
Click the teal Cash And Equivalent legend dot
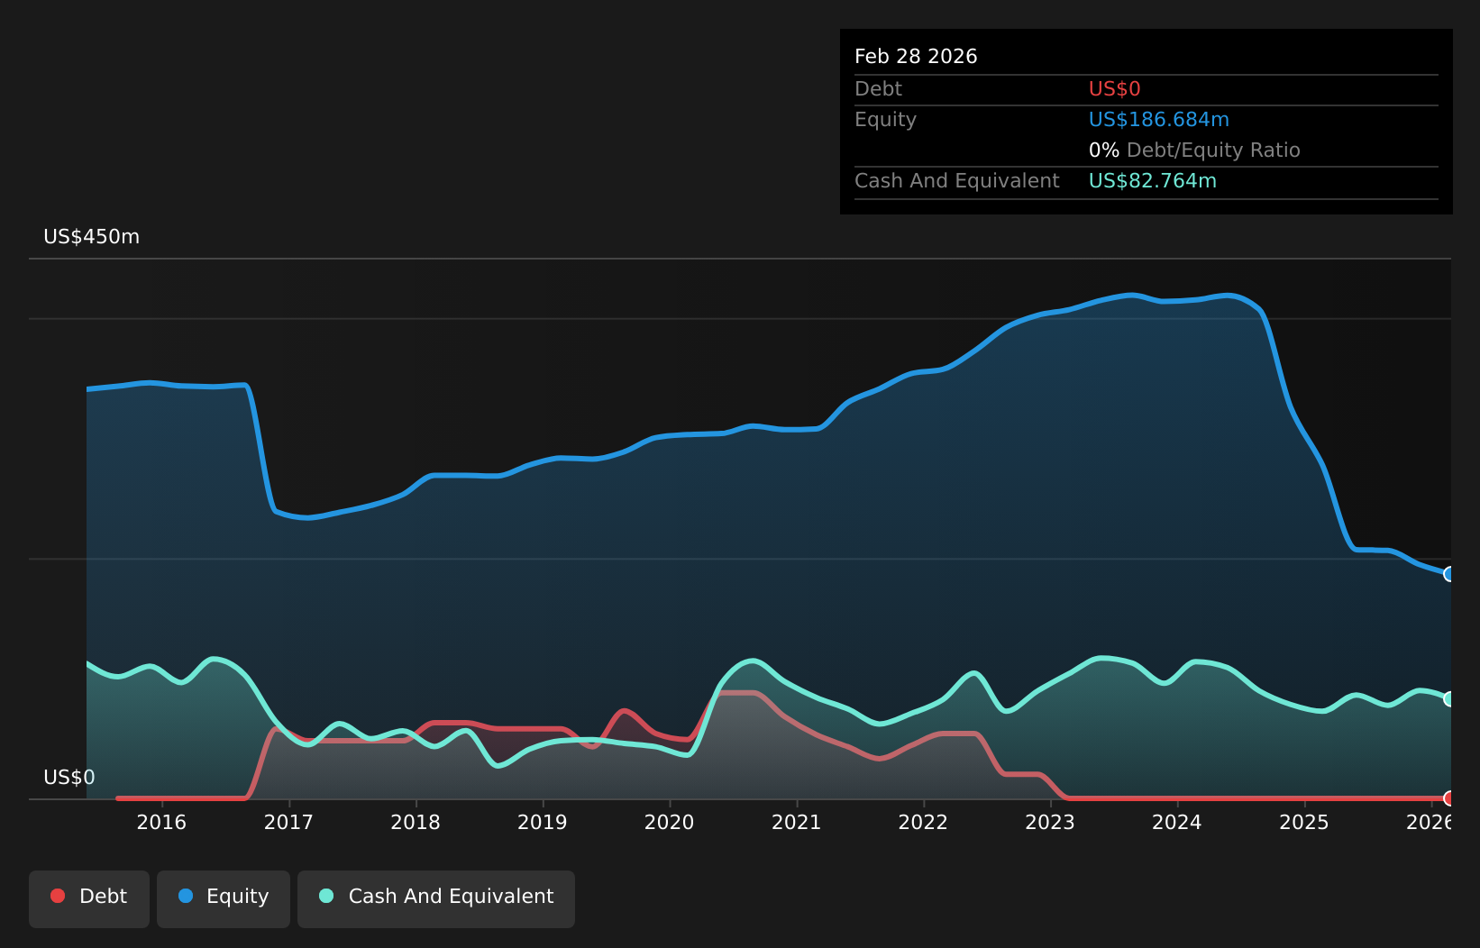pyautogui.click(x=326, y=897)
